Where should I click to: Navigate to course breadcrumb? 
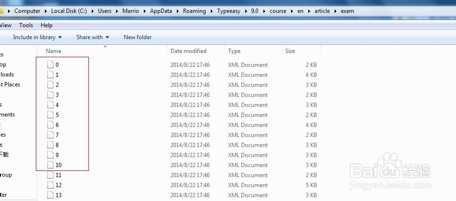(278, 11)
